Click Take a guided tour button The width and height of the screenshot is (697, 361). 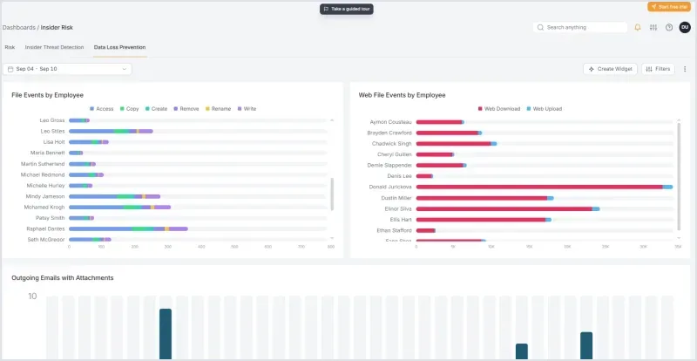(347, 9)
